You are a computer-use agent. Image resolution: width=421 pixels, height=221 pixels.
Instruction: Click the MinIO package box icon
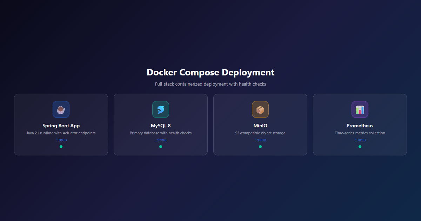(260, 109)
